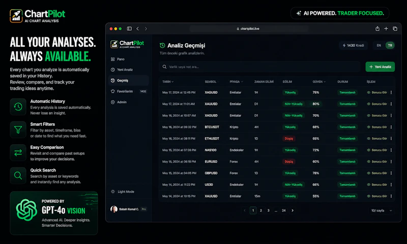Jump to pagination page 24
Image resolution: width=407 pixels, height=244 pixels.
(x=284, y=210)
